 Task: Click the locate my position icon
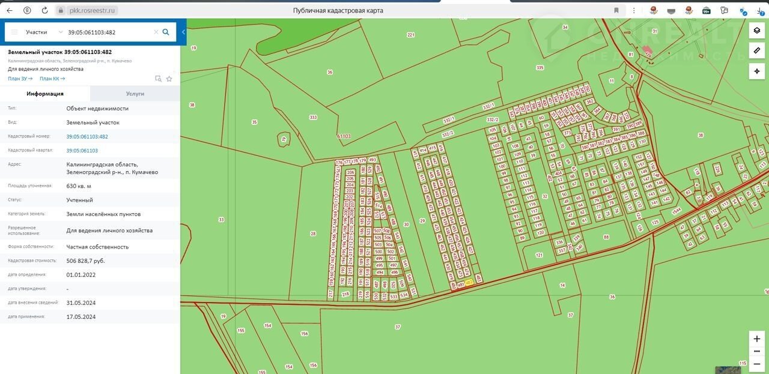pos(757,71)
